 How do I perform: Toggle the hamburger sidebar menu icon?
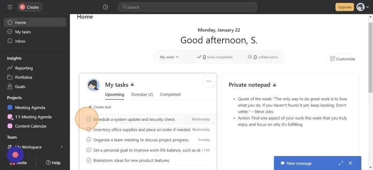[10, 7]
